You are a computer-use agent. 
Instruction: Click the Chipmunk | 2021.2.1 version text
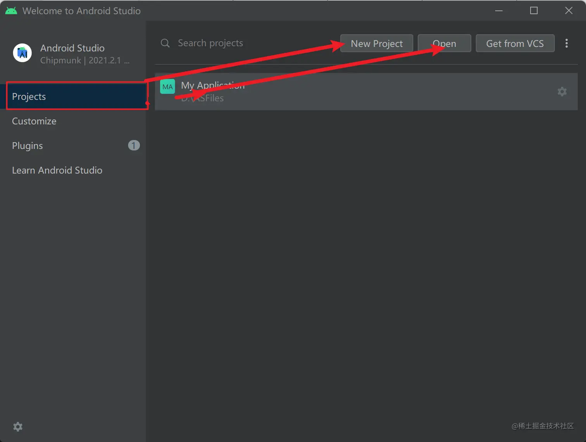tap(85, 60)
